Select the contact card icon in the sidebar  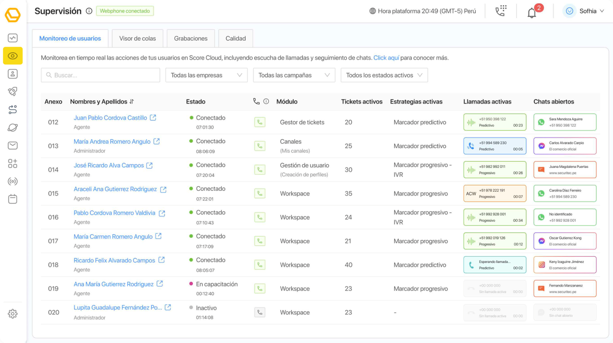(x=13, y=73)
